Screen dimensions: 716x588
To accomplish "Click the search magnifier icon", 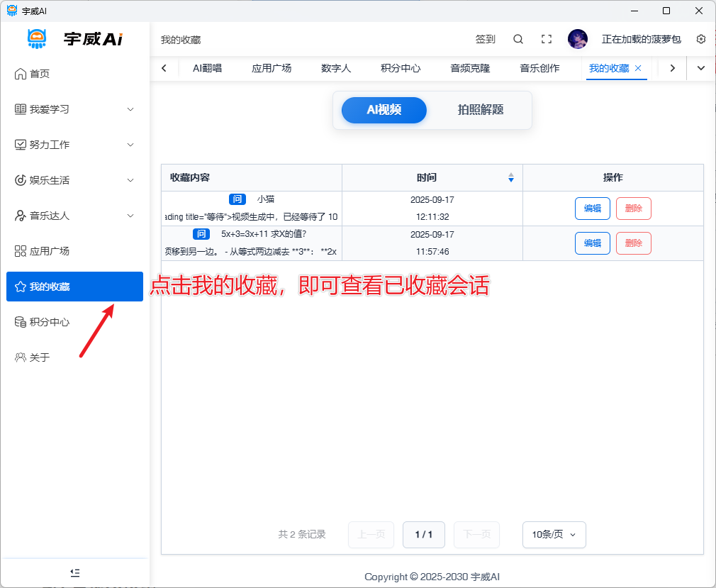I will click(518, 39).
